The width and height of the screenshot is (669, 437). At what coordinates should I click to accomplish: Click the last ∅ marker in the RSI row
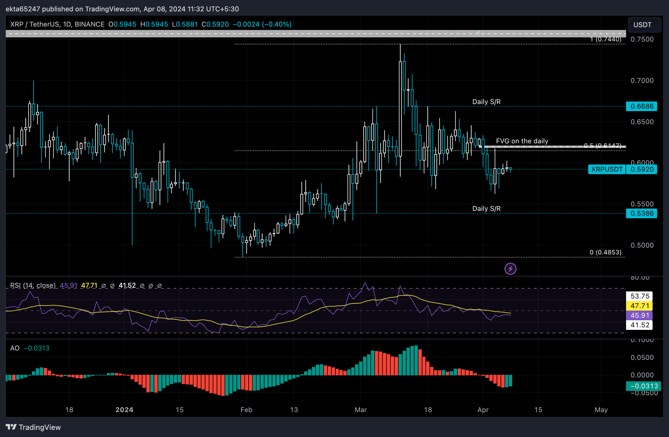159,286
